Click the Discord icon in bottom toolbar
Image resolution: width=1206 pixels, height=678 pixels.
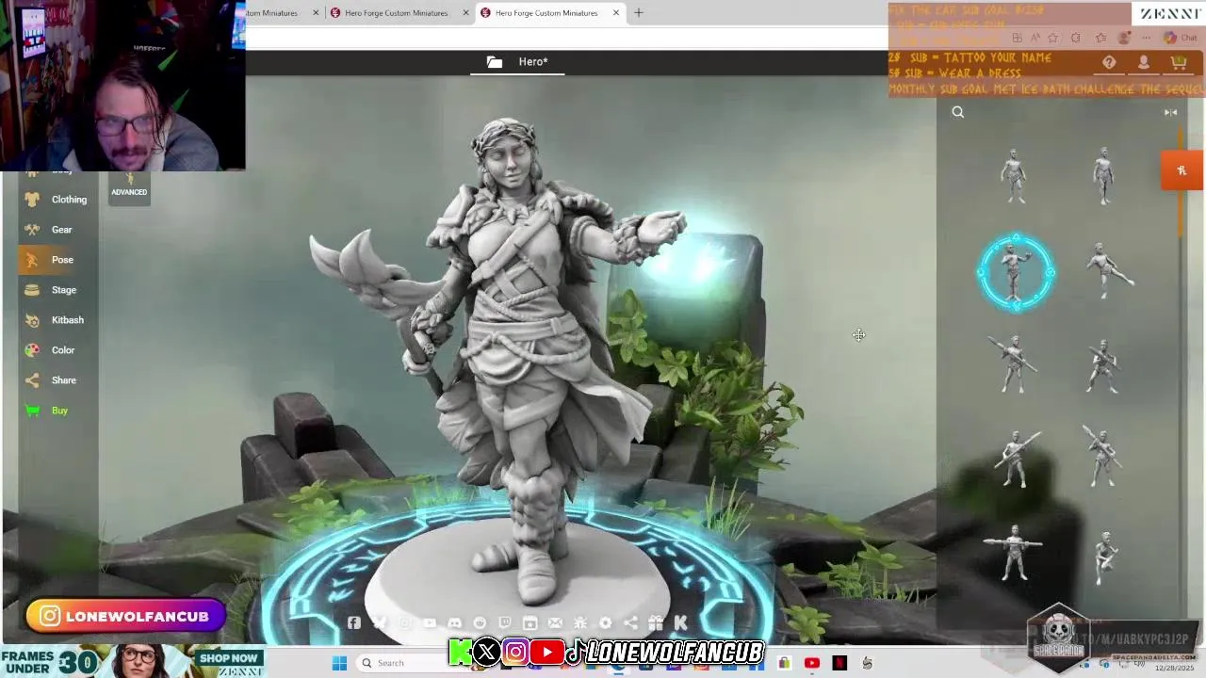click(x=455, y=623)
